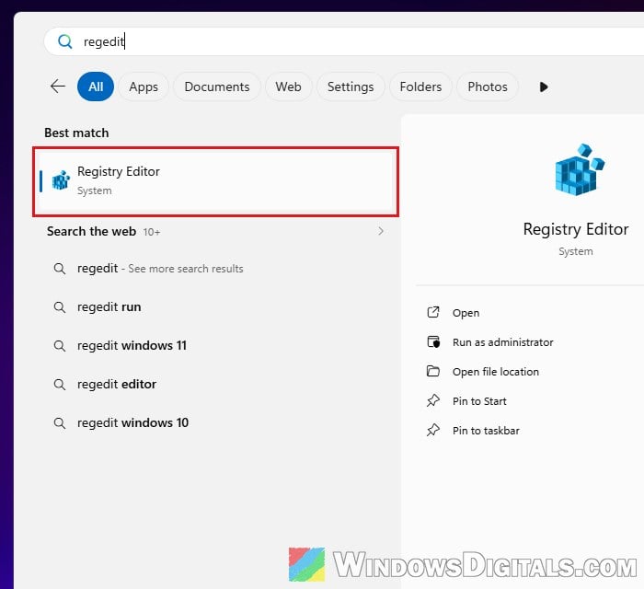Click magnifier icon beside See more search results

[60, 269]
